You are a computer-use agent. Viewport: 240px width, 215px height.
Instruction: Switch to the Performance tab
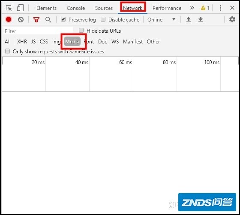click(x=167, y=8)
